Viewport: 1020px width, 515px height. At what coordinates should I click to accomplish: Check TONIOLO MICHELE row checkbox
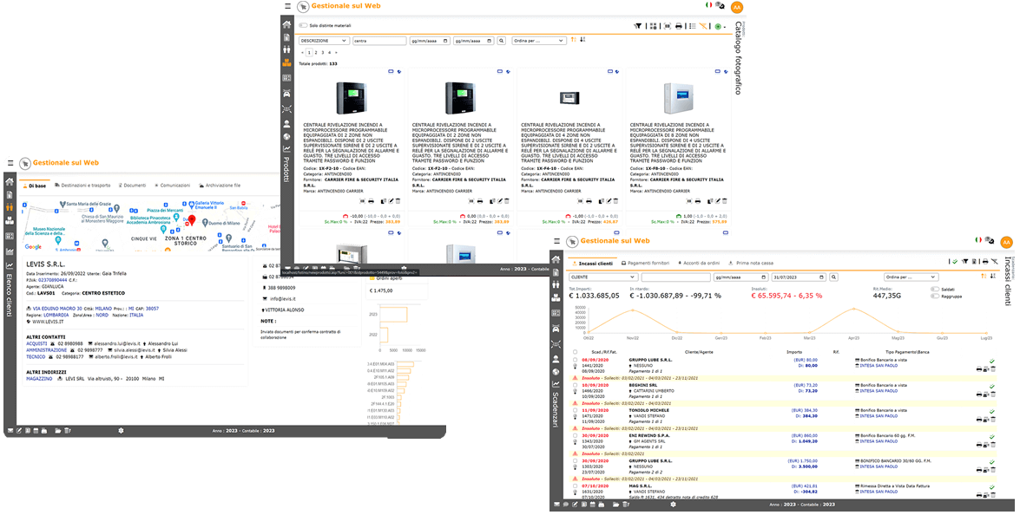click(575, 410)
